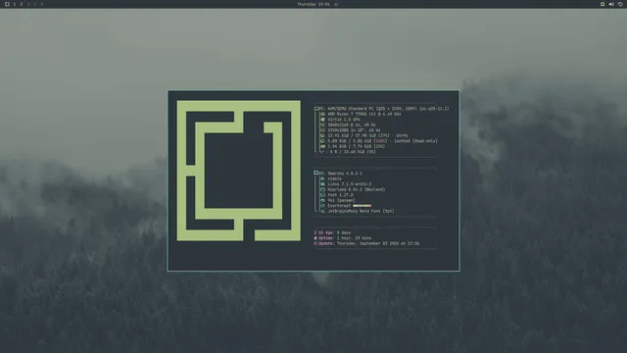Viewport: 627px width, 353px height.
Task: Select the JetBrainsMono Nerd Font text
Action: click(362, 211)
